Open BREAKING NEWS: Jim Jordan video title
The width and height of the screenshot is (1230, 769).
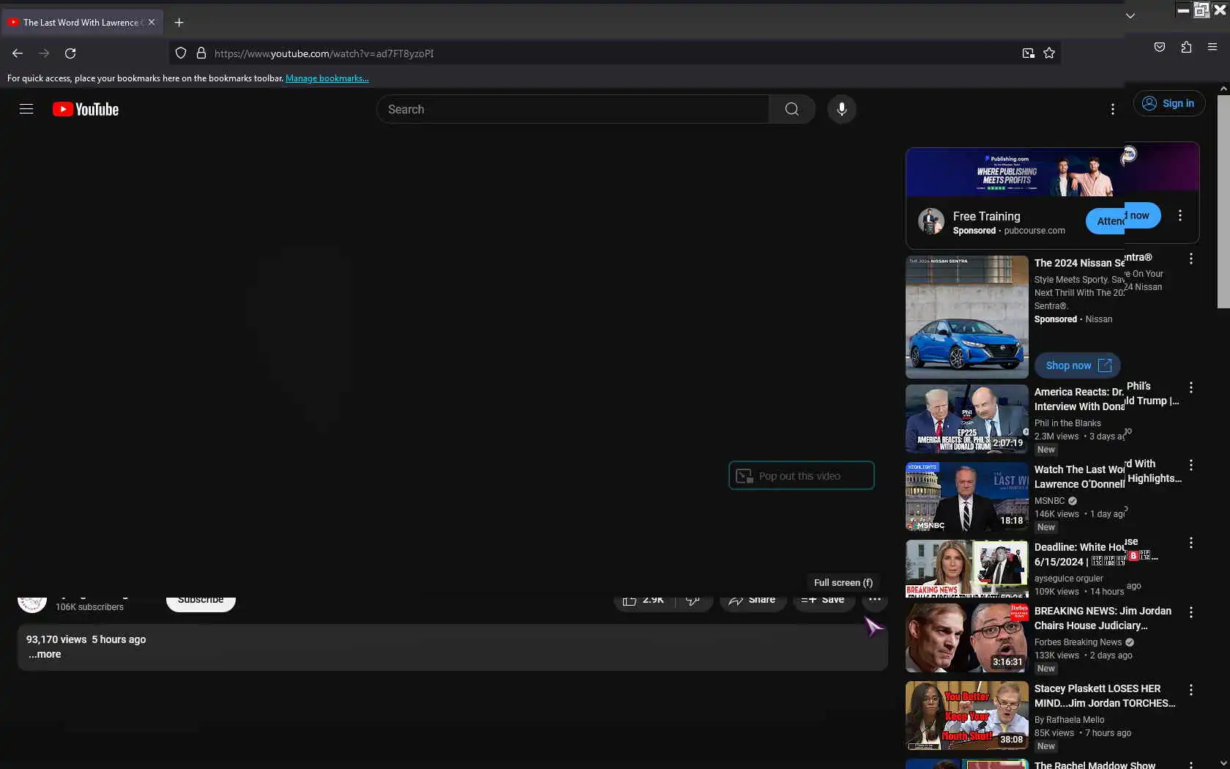click(x=1103, y=618)
